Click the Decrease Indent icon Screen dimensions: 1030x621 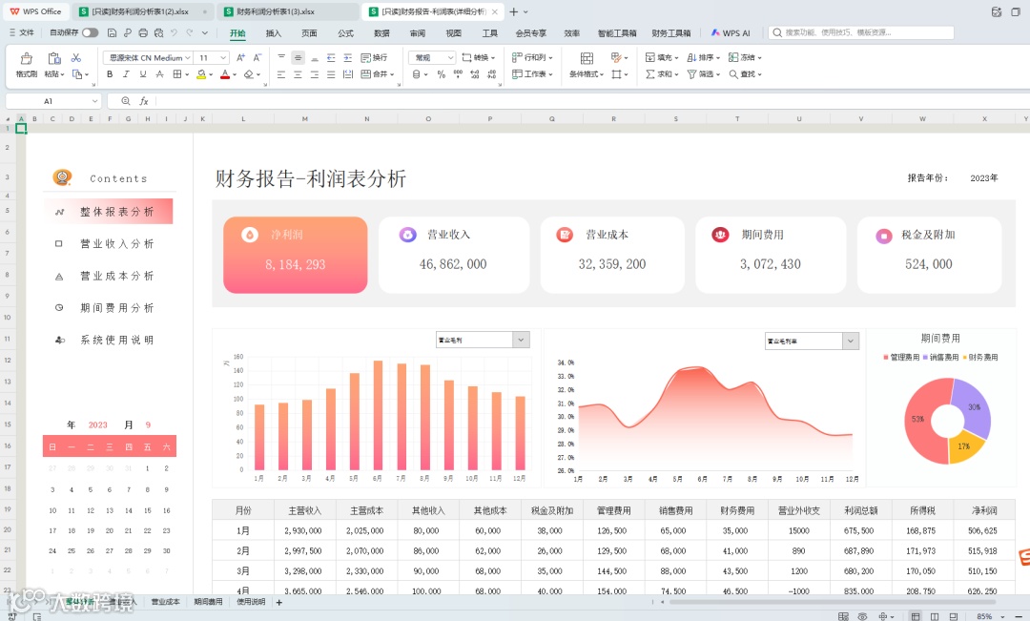pos(330,58)
